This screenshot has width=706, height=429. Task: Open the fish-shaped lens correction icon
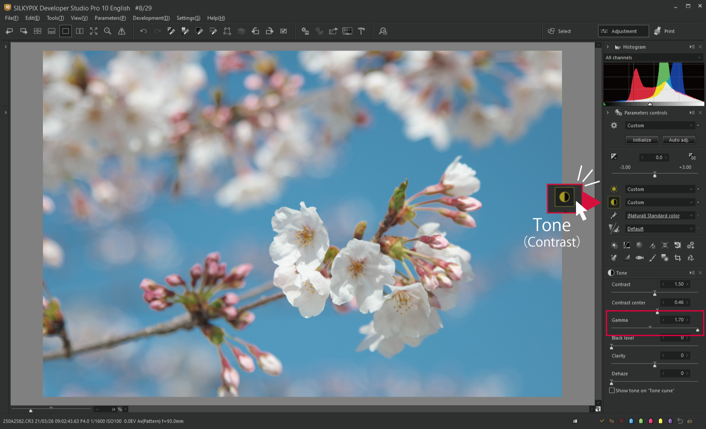(639, 258)
